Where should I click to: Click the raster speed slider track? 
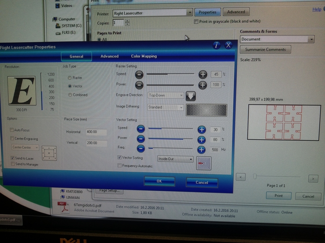170,74
